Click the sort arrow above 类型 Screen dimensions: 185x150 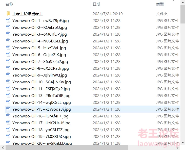pos(173,1)
